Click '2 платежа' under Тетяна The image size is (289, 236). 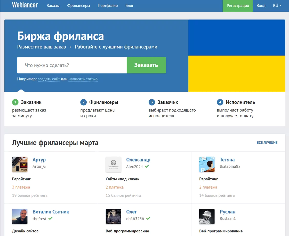click(208, 187)
